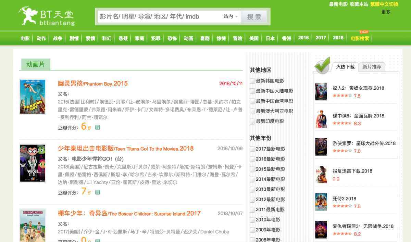The height and width of the screenshot is (242, 411).
Task: Filter by 美国 region in the nav bar
Action: click(x=254, y=38)
